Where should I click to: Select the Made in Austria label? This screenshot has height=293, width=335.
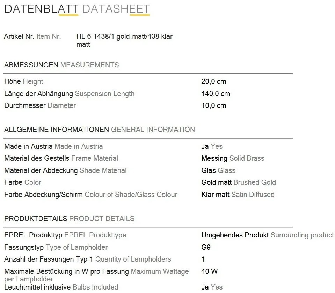(53, 146)
